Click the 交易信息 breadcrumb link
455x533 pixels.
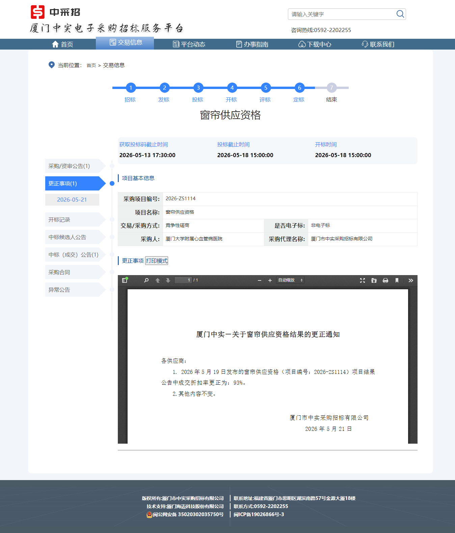pyautogui.click(x=114, y=65)
